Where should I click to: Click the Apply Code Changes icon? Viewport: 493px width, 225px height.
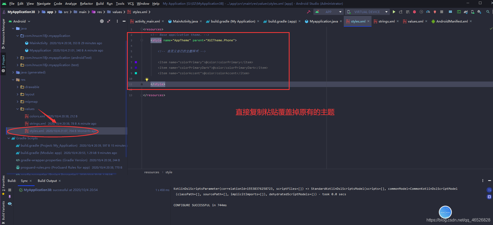(408, 12)
